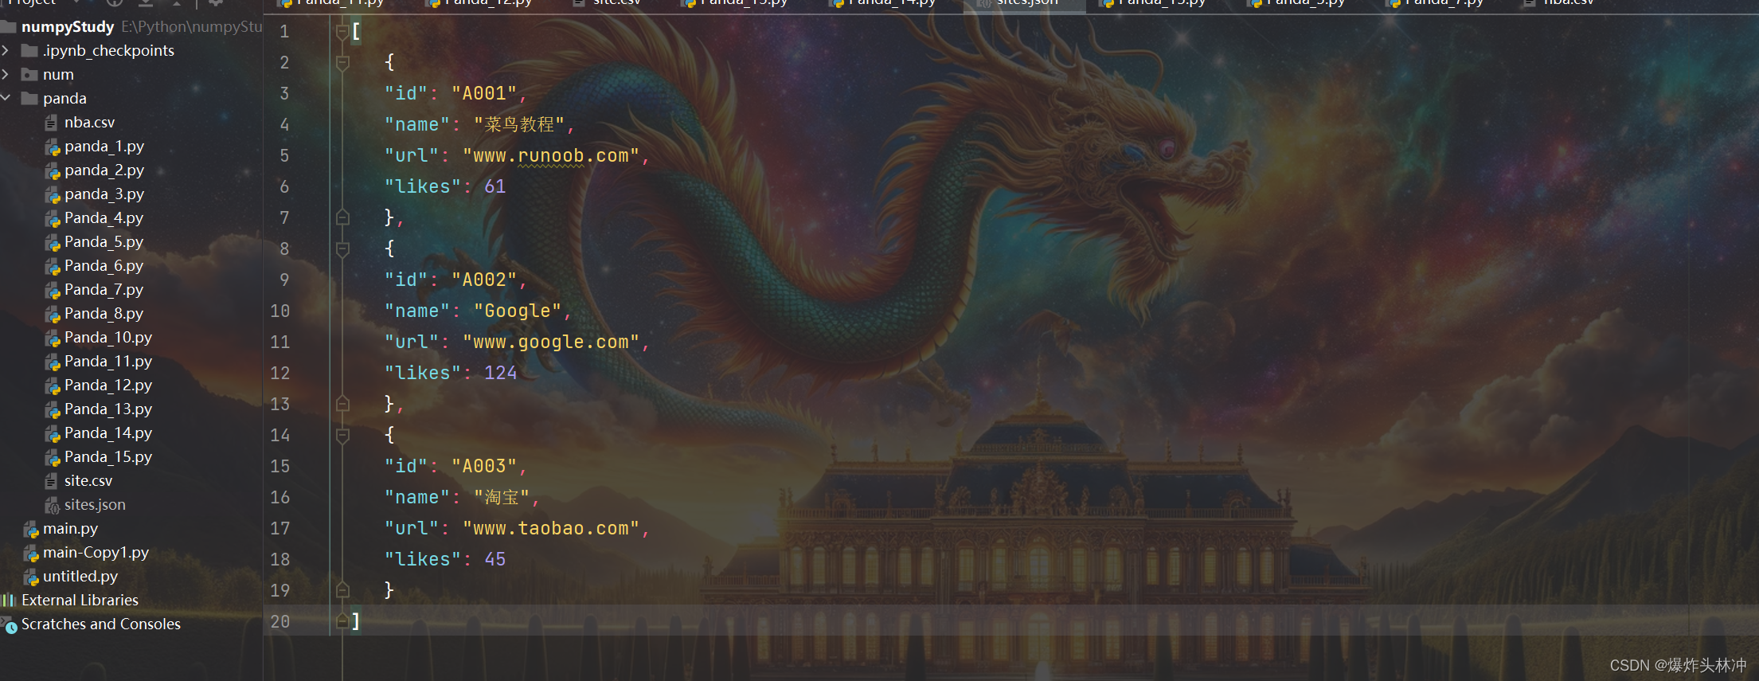The width and height of the screenshot is (1759, 681).
Task: Select the panda_2.py Python file icon
Action: pos(52,170)
